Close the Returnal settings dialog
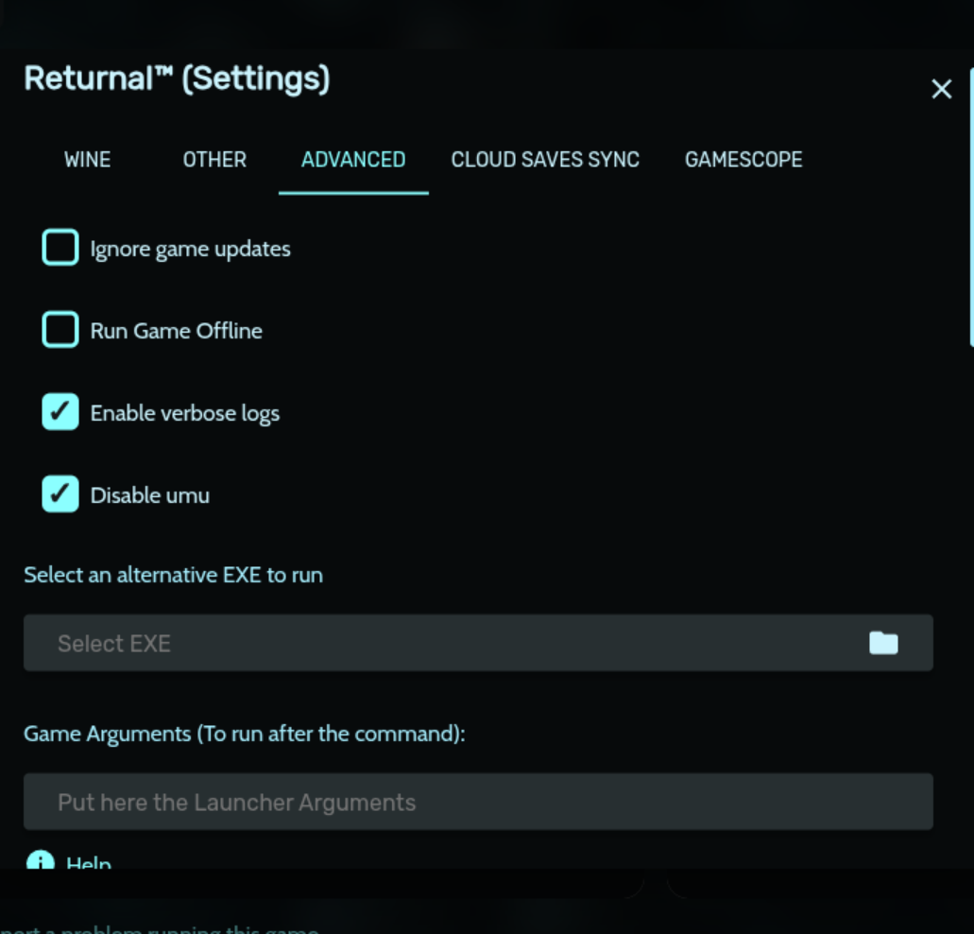The width and height of the screenshot is (974, 934). point(941,89)
